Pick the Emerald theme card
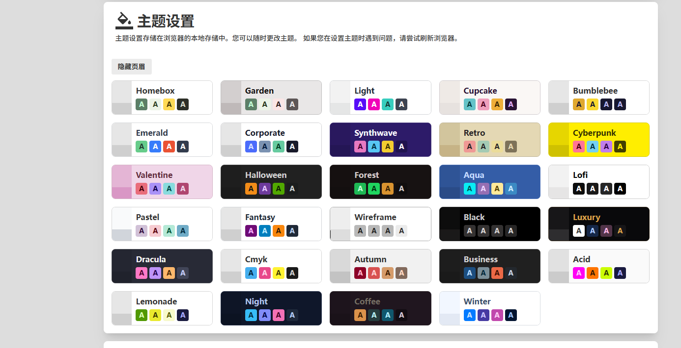Image resolution: width=681 pixels, height=348 pixels. (162, 140)
